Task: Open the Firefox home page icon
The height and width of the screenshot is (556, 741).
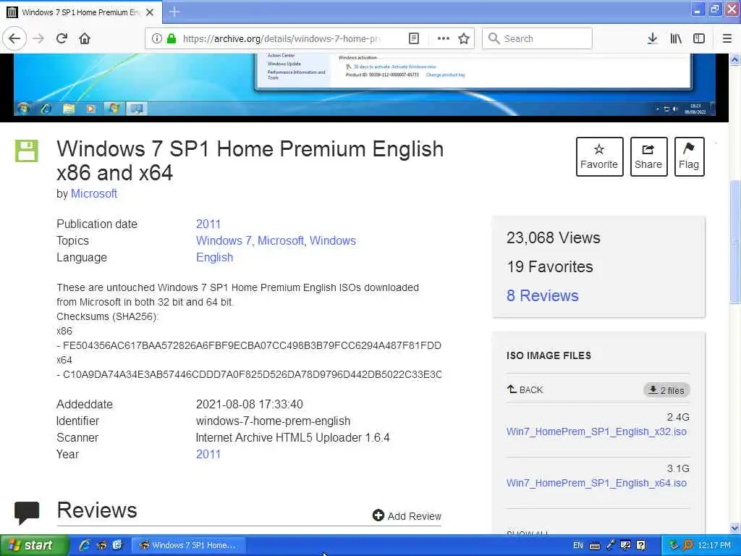Action: [x=85, y=39]
